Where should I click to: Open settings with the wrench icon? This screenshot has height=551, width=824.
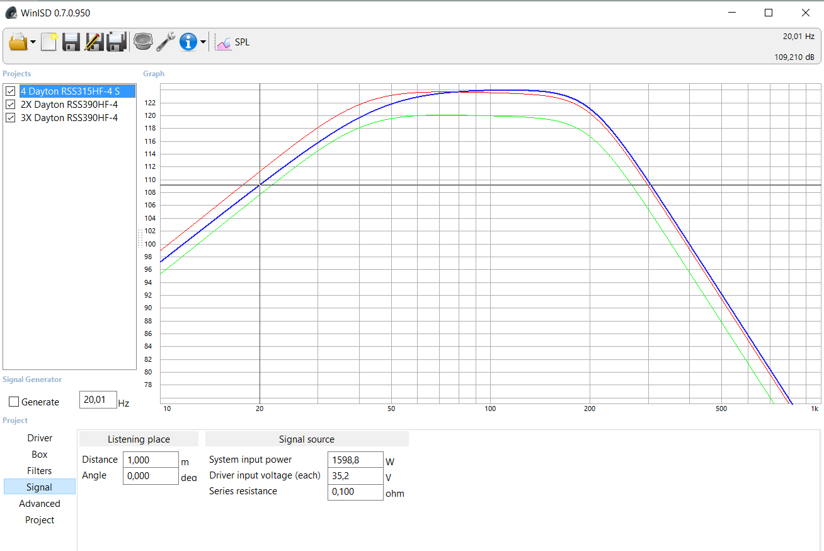(x=166, y=42)
